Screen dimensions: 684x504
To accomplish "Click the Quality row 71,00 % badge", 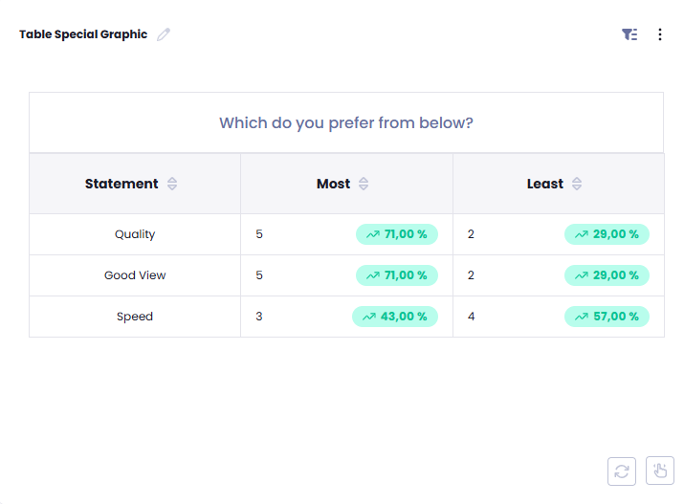I will click(396, 234).
